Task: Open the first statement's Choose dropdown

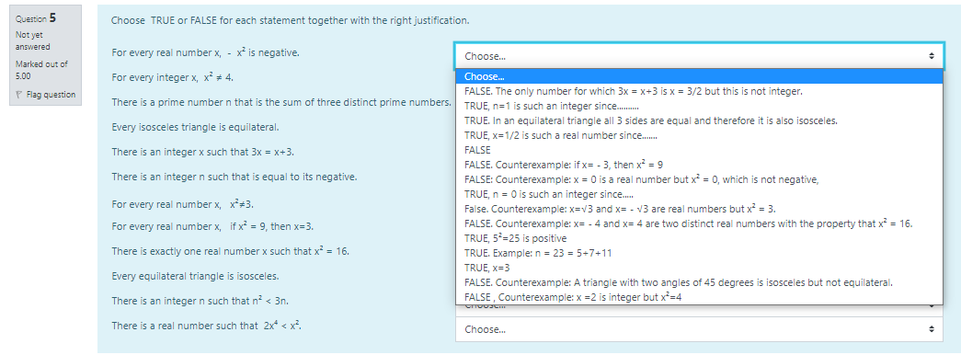Action: (x=699, y=56)
